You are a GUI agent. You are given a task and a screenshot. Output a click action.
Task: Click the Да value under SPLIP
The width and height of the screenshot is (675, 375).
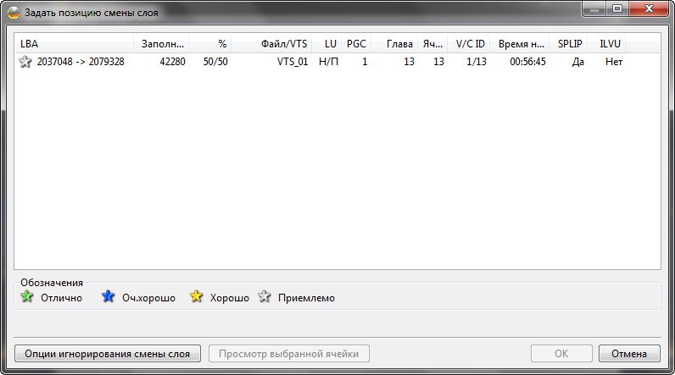[x=577, y=62]
